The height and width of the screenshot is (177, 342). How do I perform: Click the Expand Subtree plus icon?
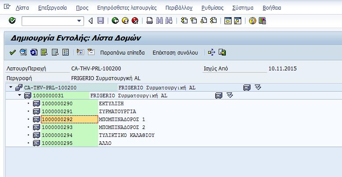81,52
